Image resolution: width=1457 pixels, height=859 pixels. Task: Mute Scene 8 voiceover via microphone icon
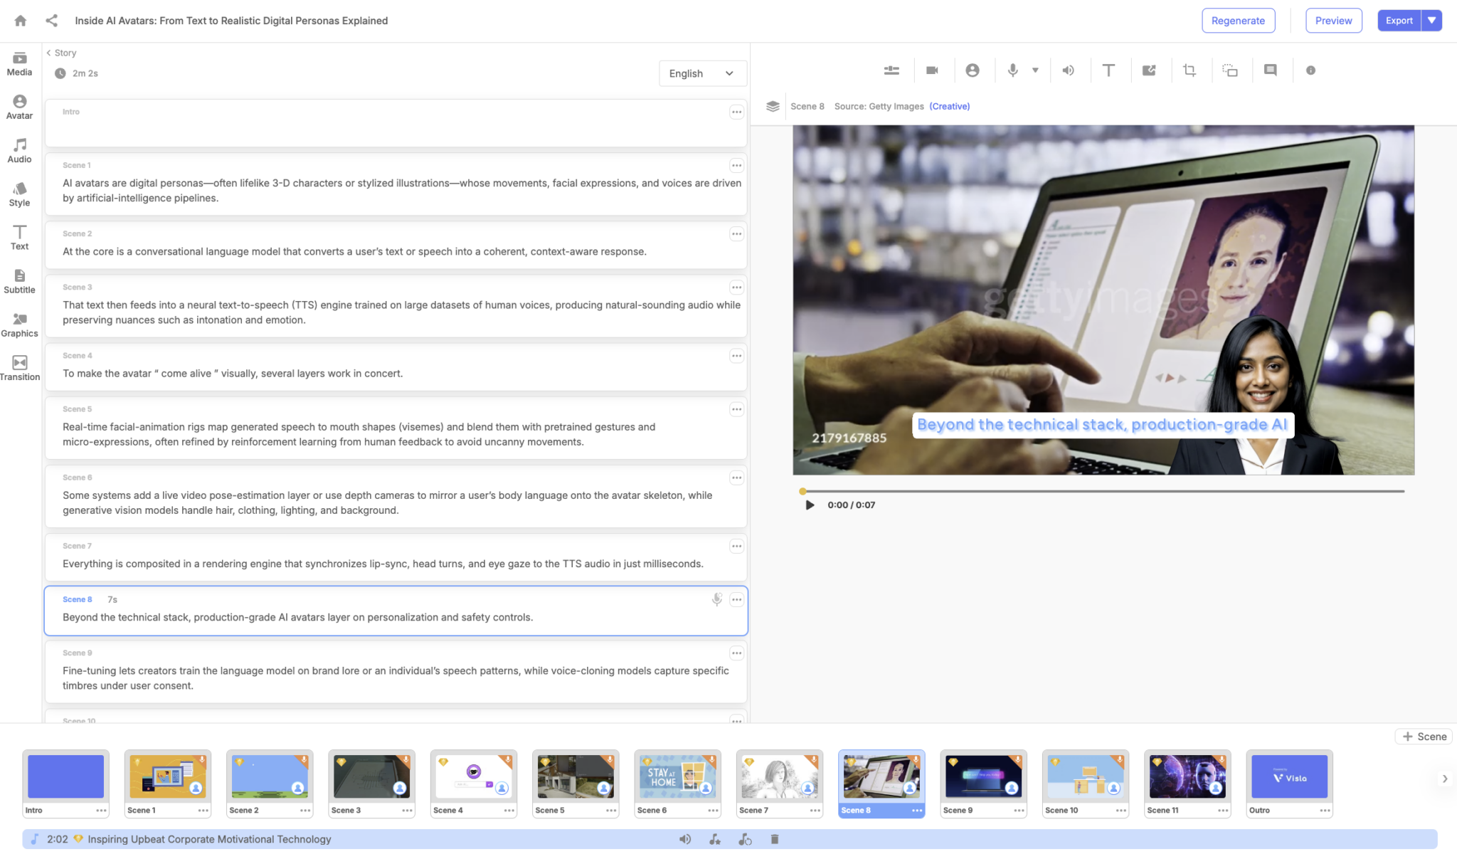click(716, 599)
